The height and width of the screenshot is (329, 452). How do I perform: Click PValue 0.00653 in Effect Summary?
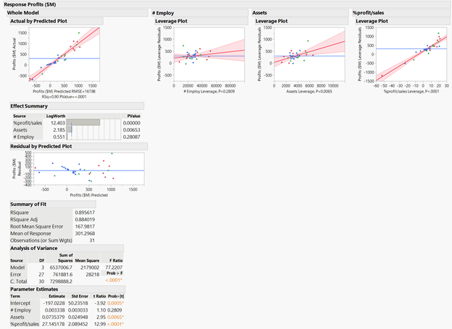(131, 130)
